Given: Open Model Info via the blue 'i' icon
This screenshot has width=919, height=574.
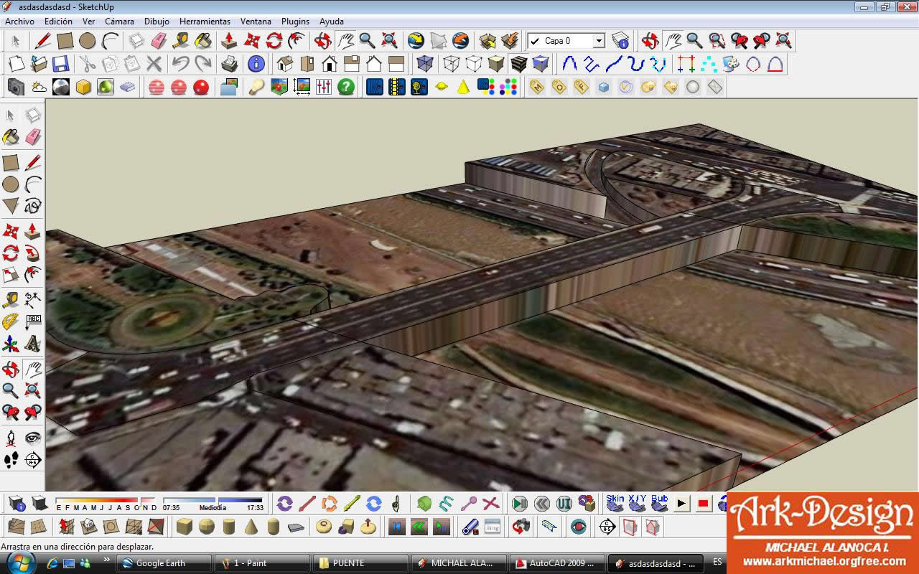Looking at the screenshot, I should point(256,64).
